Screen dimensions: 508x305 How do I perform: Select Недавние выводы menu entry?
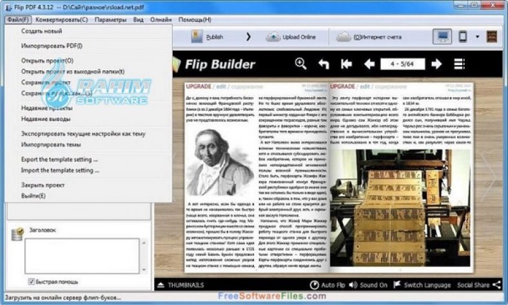46,119
